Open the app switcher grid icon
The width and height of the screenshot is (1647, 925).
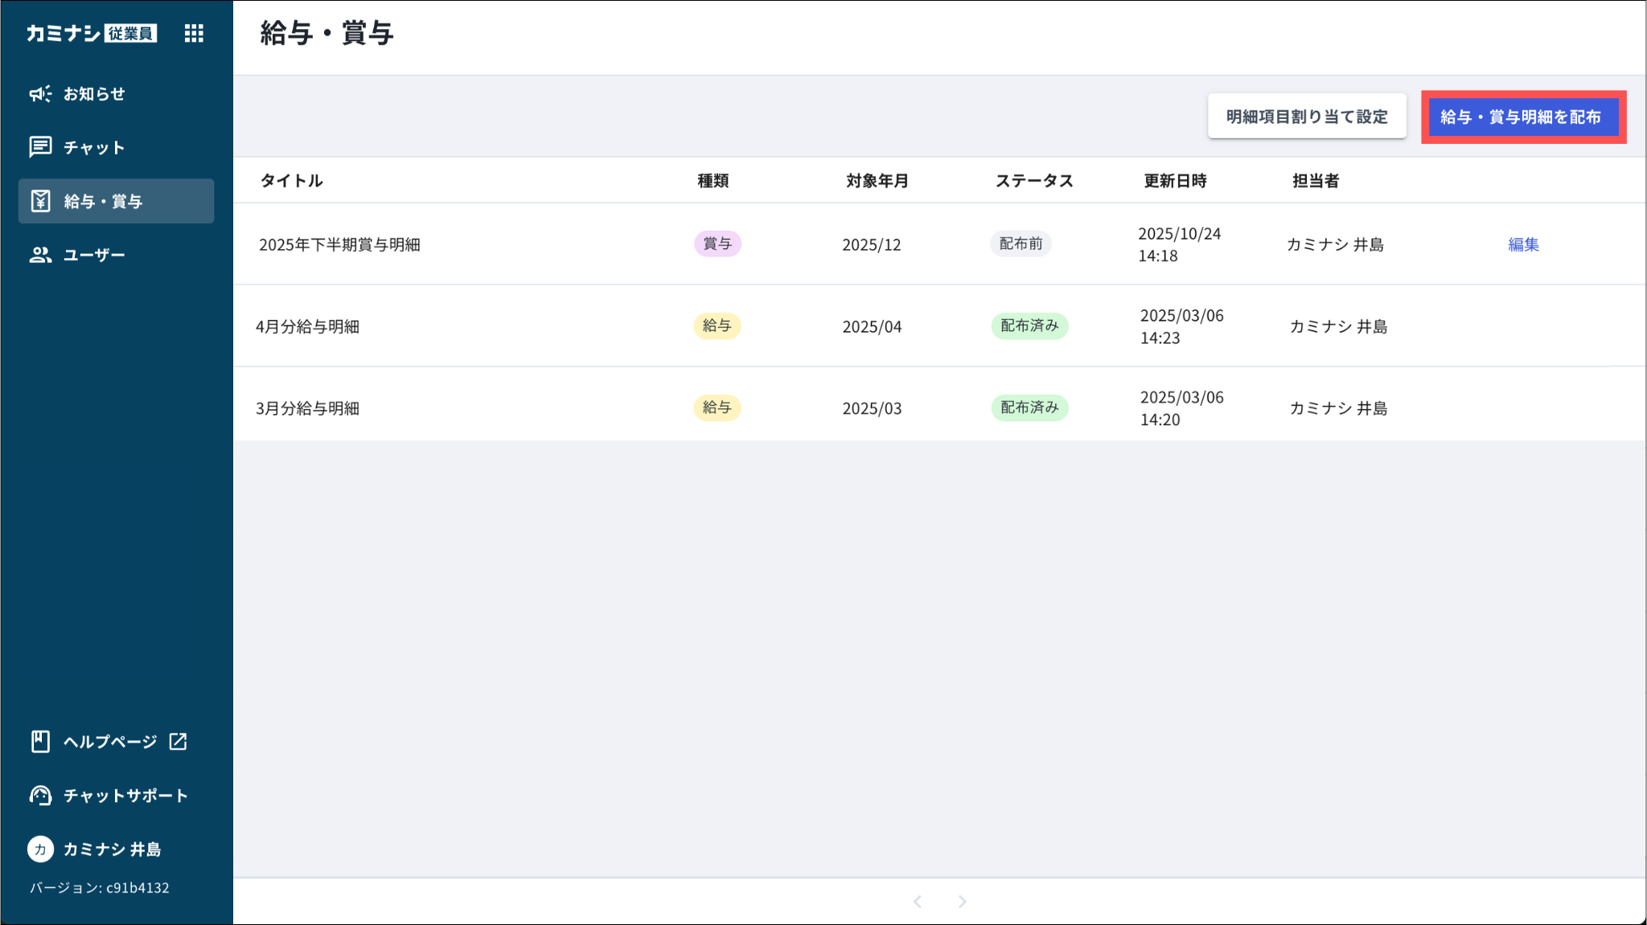(194, 33)
